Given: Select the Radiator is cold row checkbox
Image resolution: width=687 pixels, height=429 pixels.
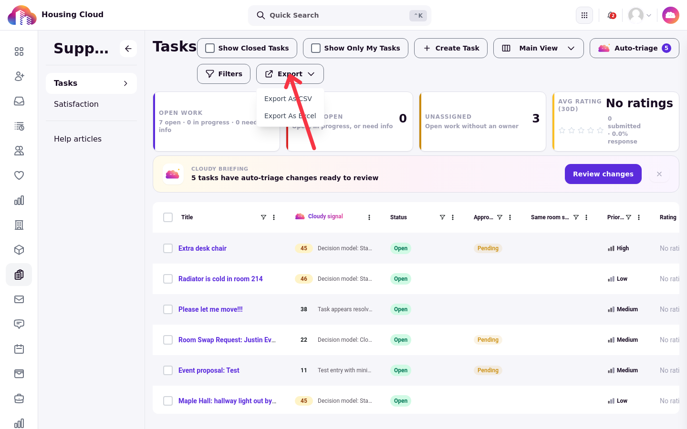Looking at the screenshot, I should click(x=168, y=279).
